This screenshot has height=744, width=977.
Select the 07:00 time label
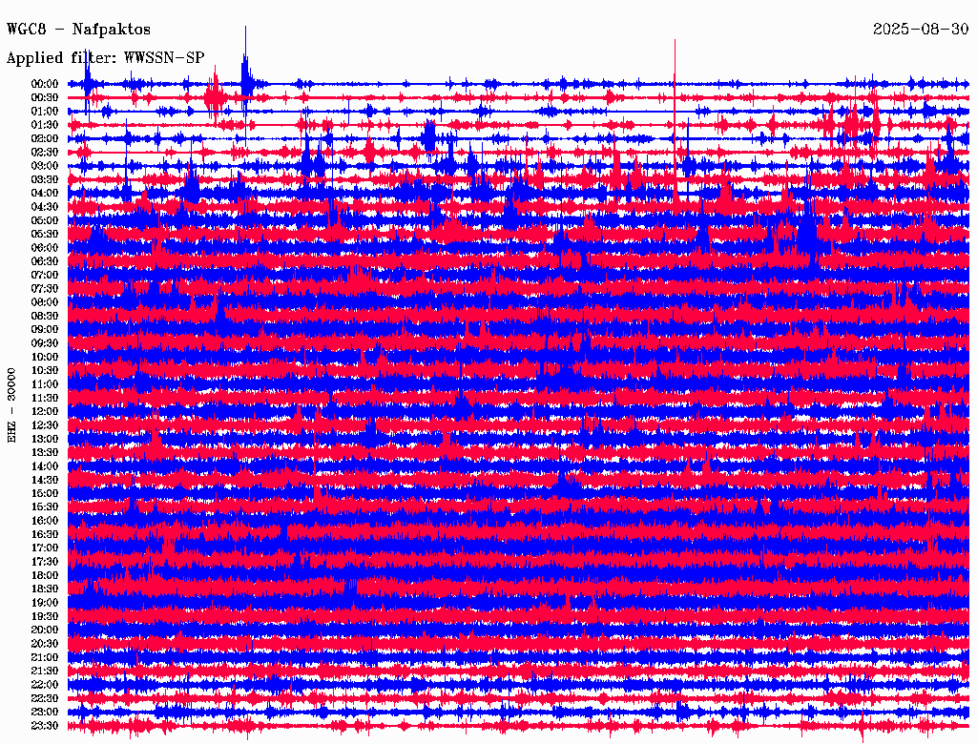tap(45, 275)
